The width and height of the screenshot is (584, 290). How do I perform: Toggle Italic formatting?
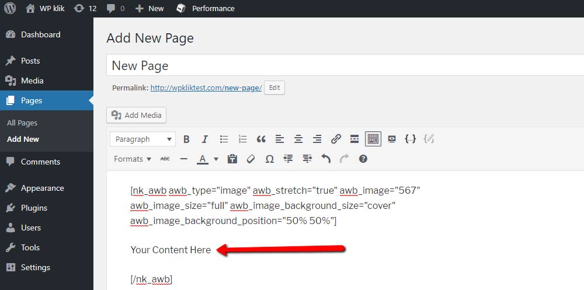(x=205, y=139)
